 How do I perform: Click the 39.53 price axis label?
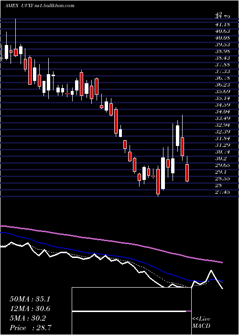click(223, 45)
